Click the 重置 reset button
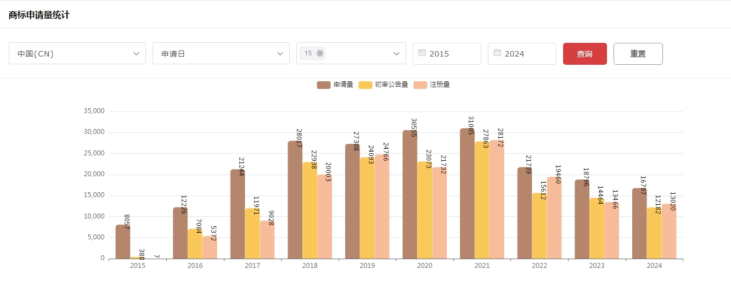 pyautogui.click(x=638, y=54)
